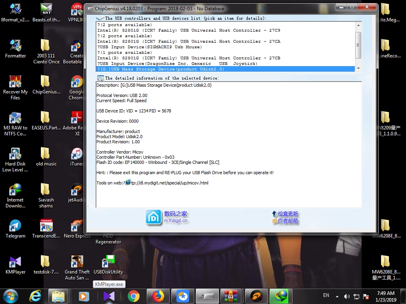Open the Google Chrome desktop shortcut
Viewport: 406px width, 304px height.
point(77,87)
